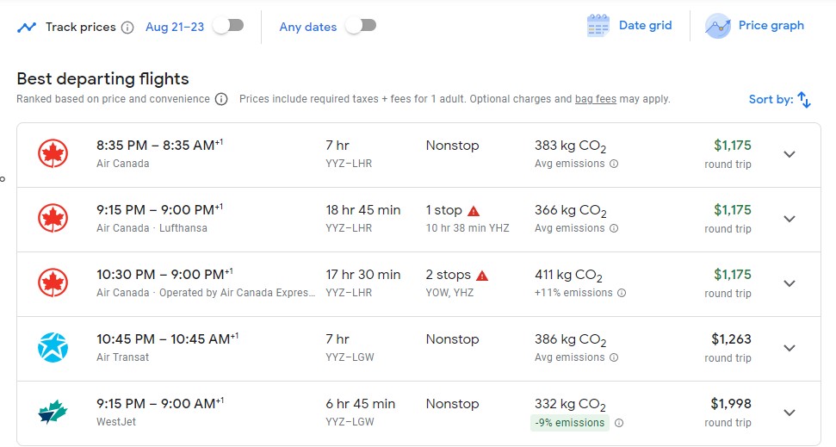Open the Track prices info icon
836x447 pixels.
(127, 28)
